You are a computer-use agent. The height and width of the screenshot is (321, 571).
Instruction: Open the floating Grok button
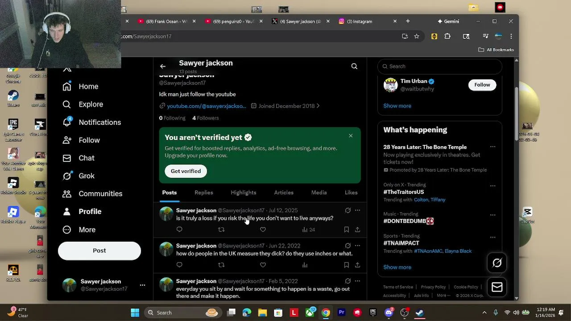(x=497, y=263)
